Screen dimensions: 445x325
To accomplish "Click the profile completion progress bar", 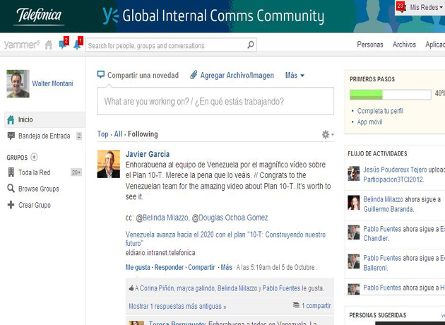I will [x=390, y=94].
